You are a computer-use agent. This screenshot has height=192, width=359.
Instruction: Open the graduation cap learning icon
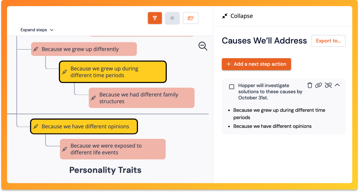(191, 18)
